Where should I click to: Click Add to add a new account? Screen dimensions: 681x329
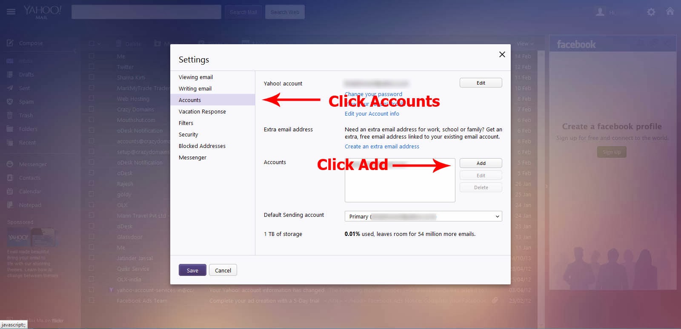481,163
